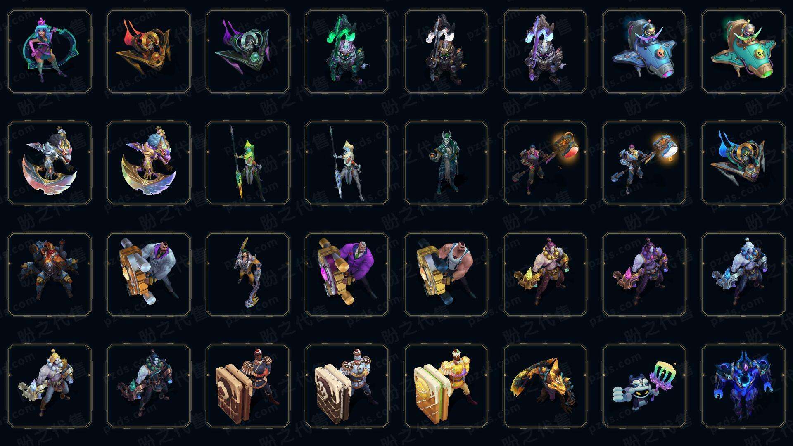This screenshot has height=446, width=793.
Task: Click the green-haired spear woman skin
Action: pos(248,163)
